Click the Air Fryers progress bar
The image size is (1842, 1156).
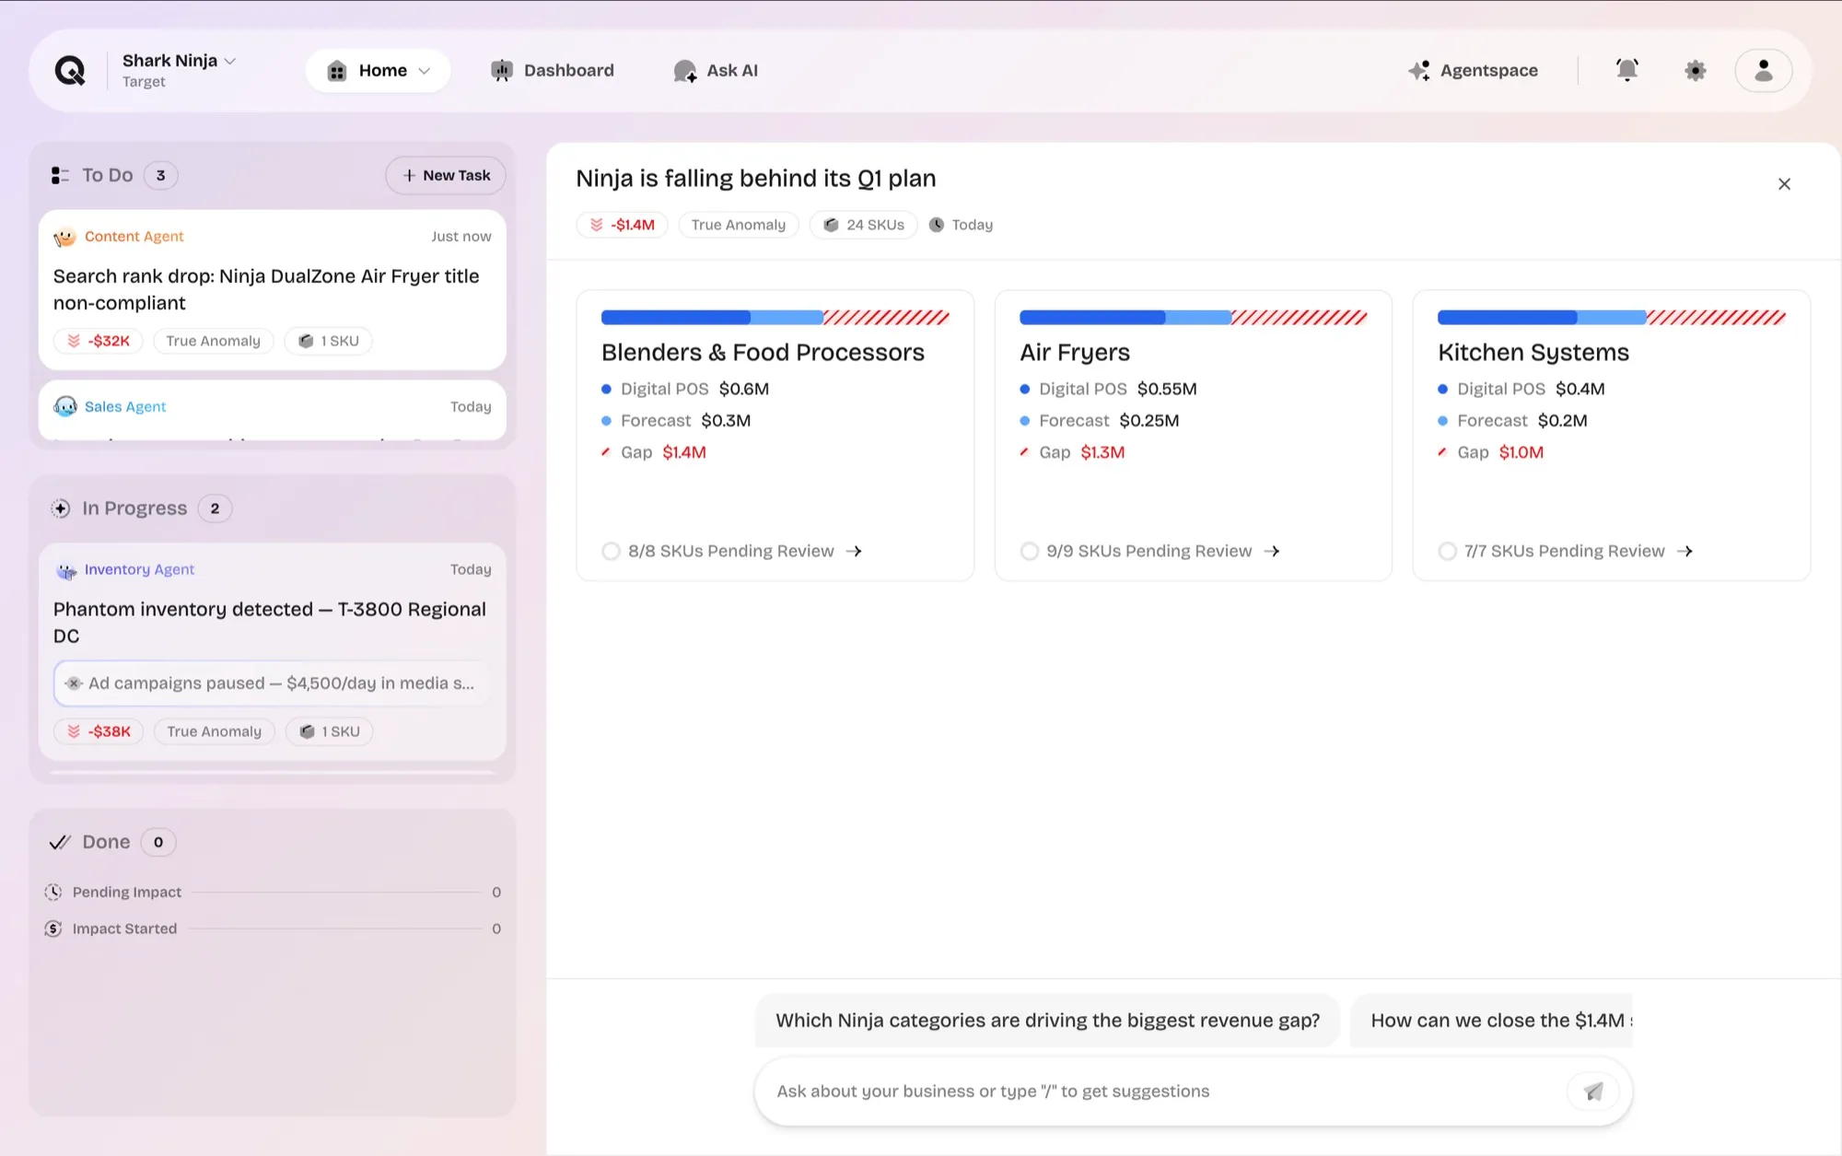(x=1194, y=318)
